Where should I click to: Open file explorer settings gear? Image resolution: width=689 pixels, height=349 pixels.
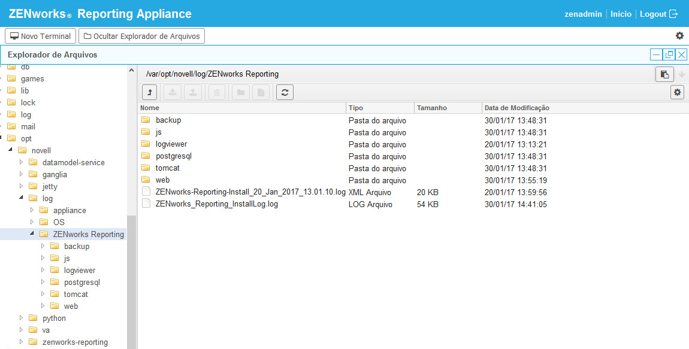678,92
